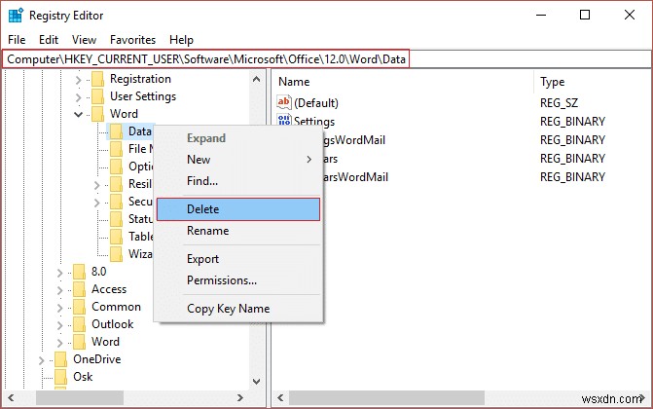The image size is (653, 409).
Task: Expand the lower Word key near Outlook
Action: [59, 342]
